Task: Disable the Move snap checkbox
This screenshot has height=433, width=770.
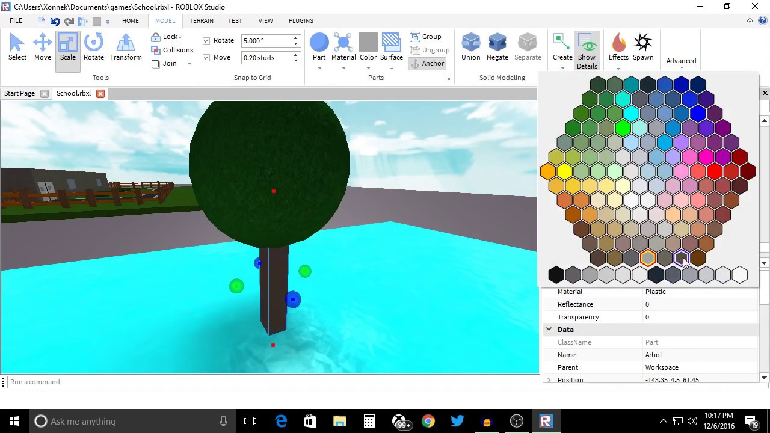Action: click(206, 58)
